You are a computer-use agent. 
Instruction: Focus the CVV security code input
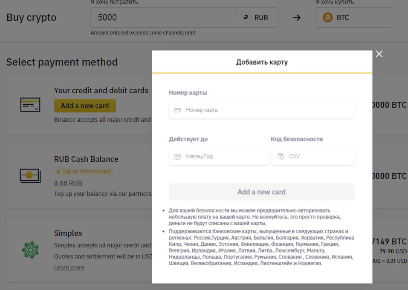(x=313, y=156)
